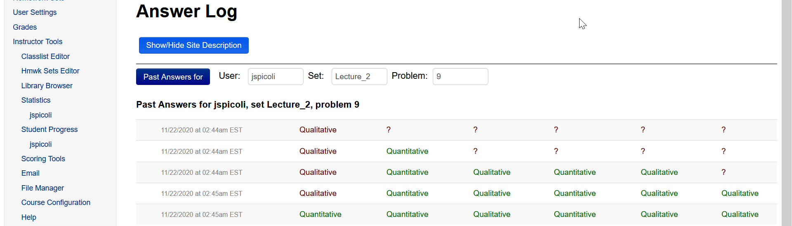Open jspicoli under Statistics

(40, 115)
